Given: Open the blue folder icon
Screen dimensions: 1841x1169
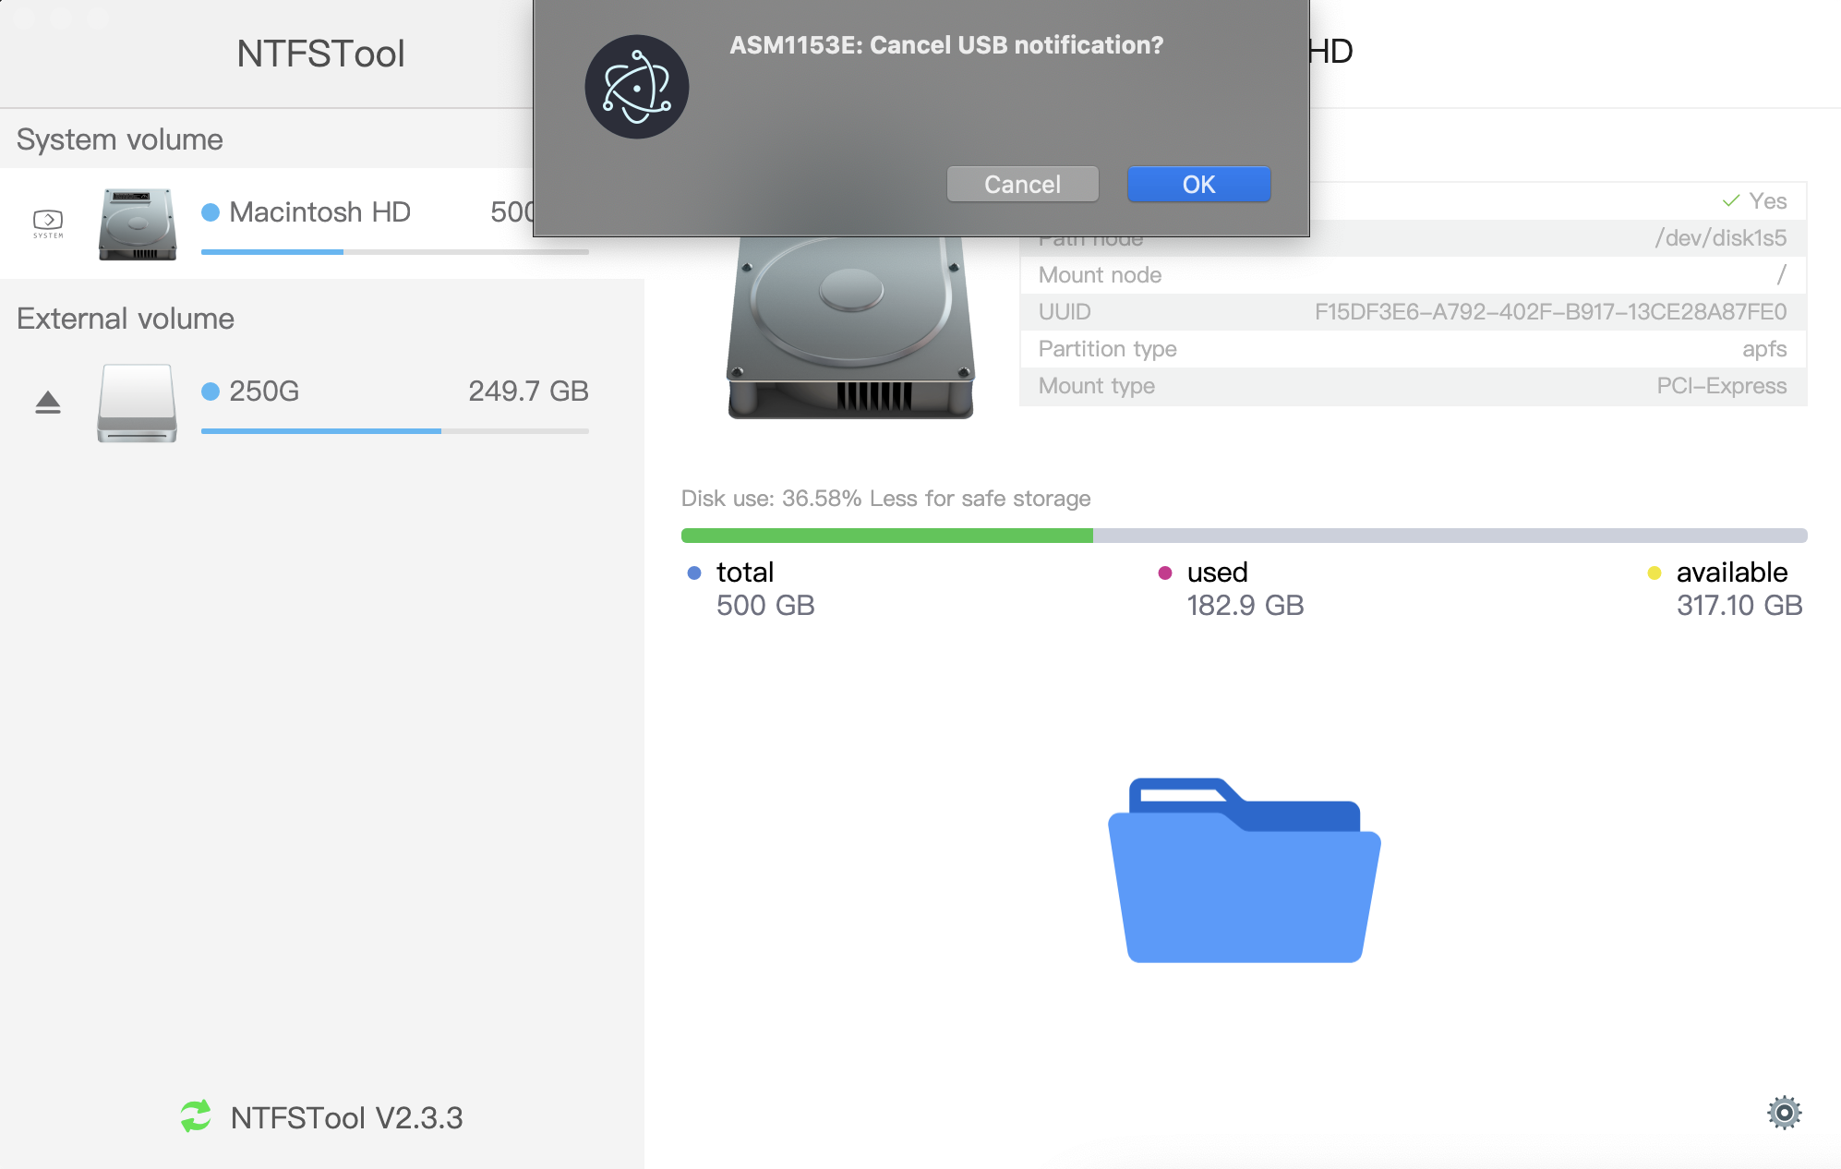Looking at the screenshot, I should [x=1244, y=871].
